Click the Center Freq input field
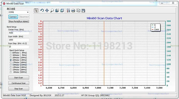Image resolution: width=179 pixels, height=99 pixels. point(19,33)
